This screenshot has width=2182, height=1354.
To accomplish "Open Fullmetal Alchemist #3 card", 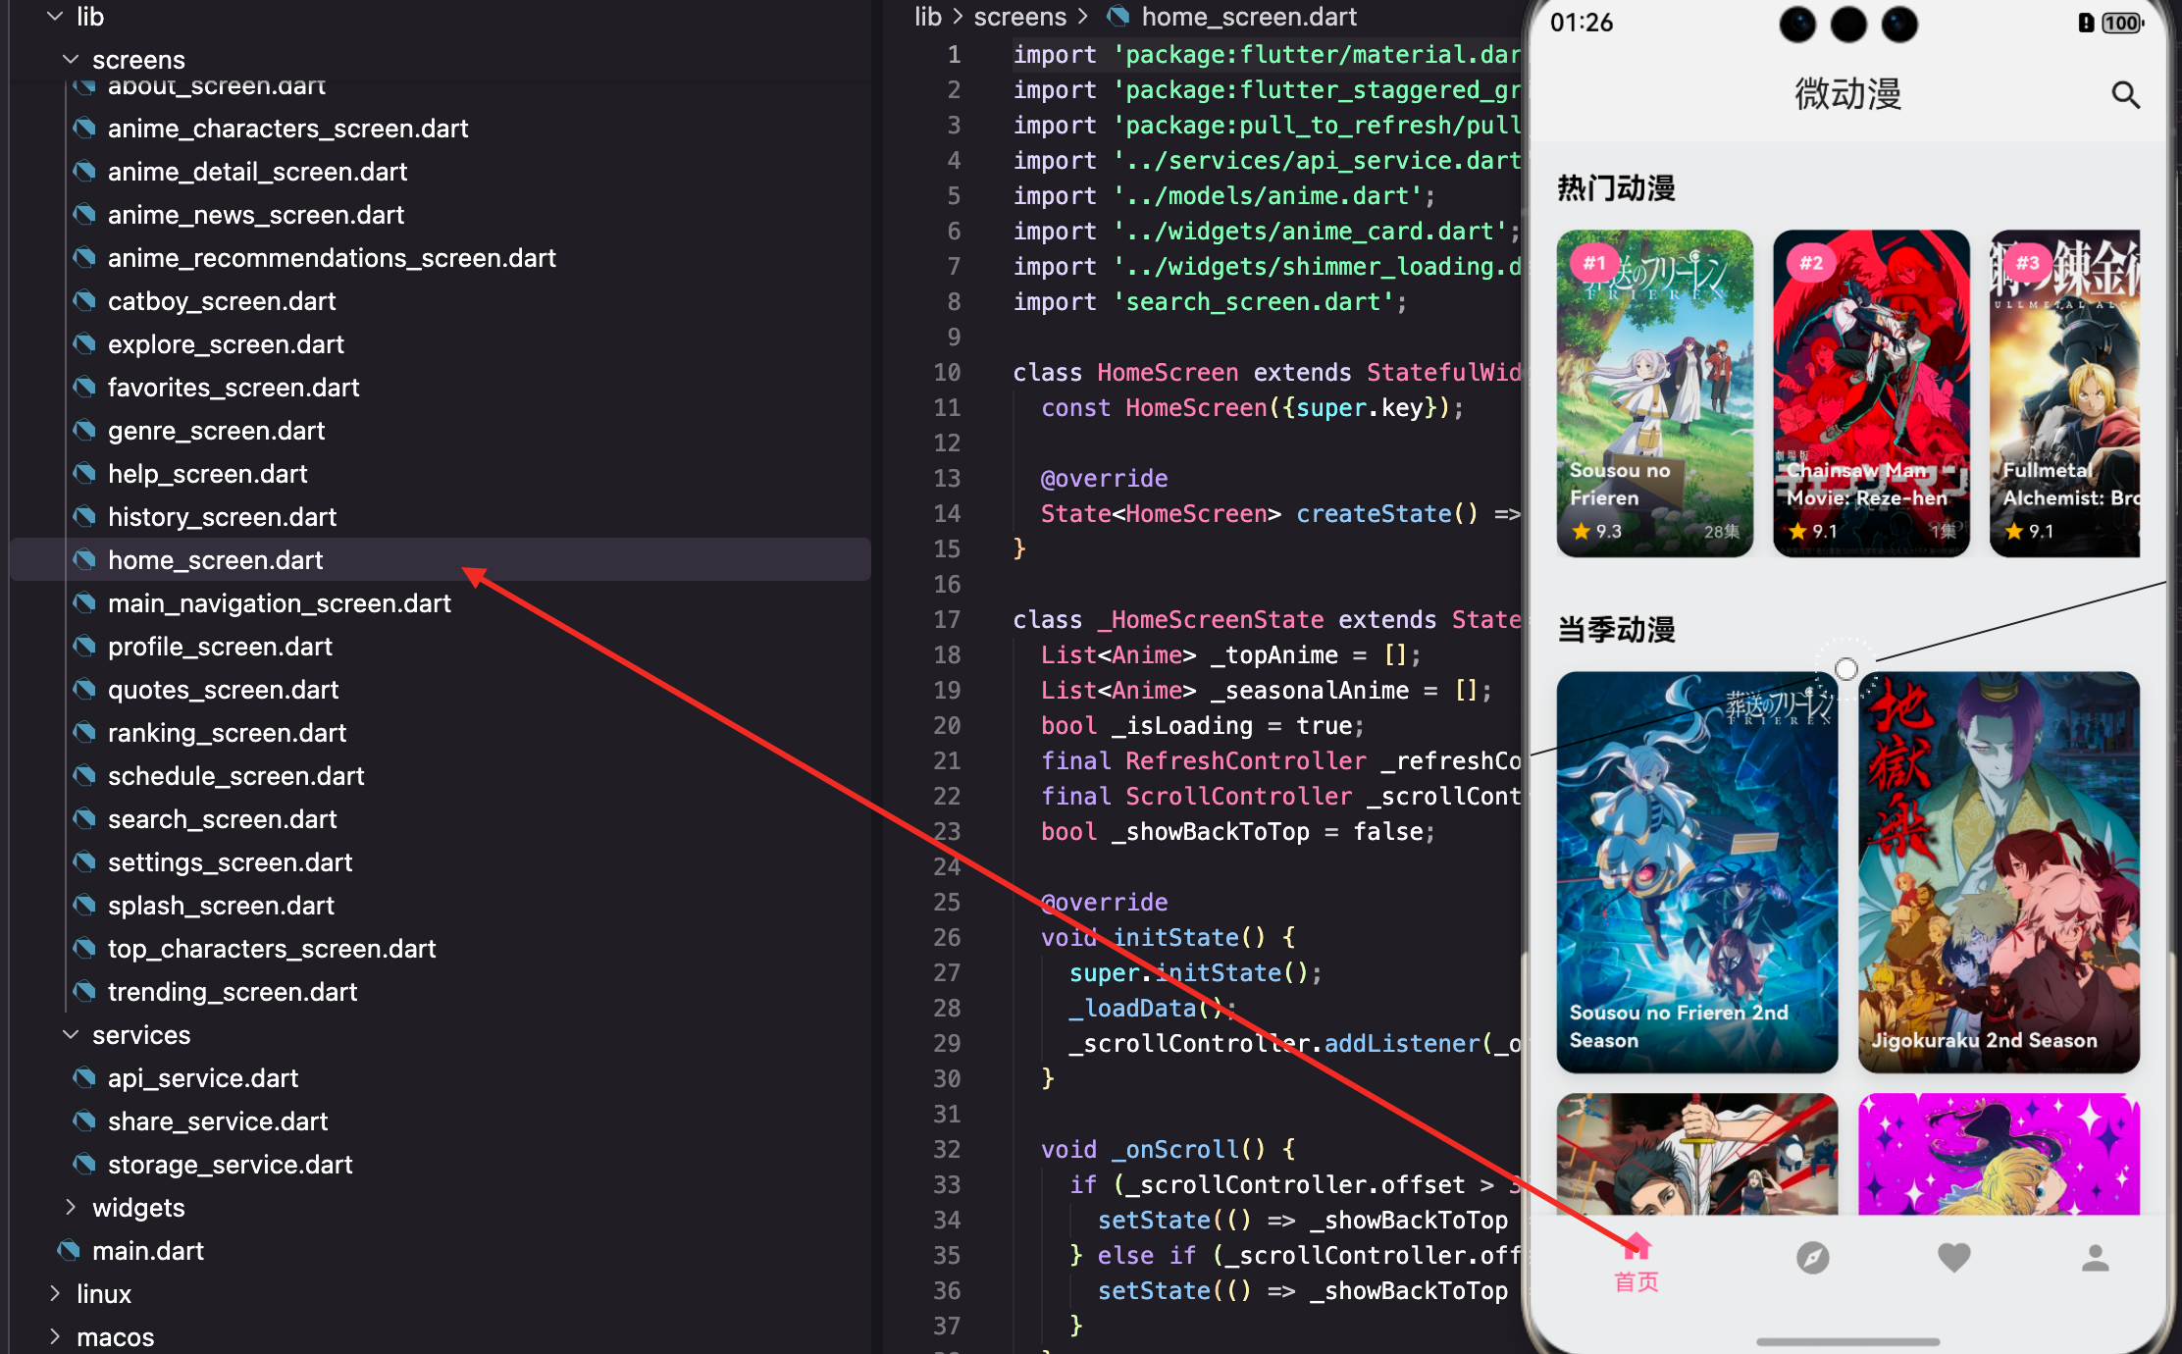I will click(2064, 392).
